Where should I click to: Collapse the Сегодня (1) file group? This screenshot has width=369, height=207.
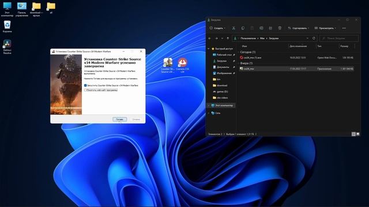point(239,52)
